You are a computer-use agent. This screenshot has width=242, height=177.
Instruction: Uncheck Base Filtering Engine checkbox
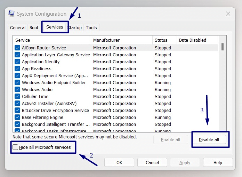click(17, 118)
